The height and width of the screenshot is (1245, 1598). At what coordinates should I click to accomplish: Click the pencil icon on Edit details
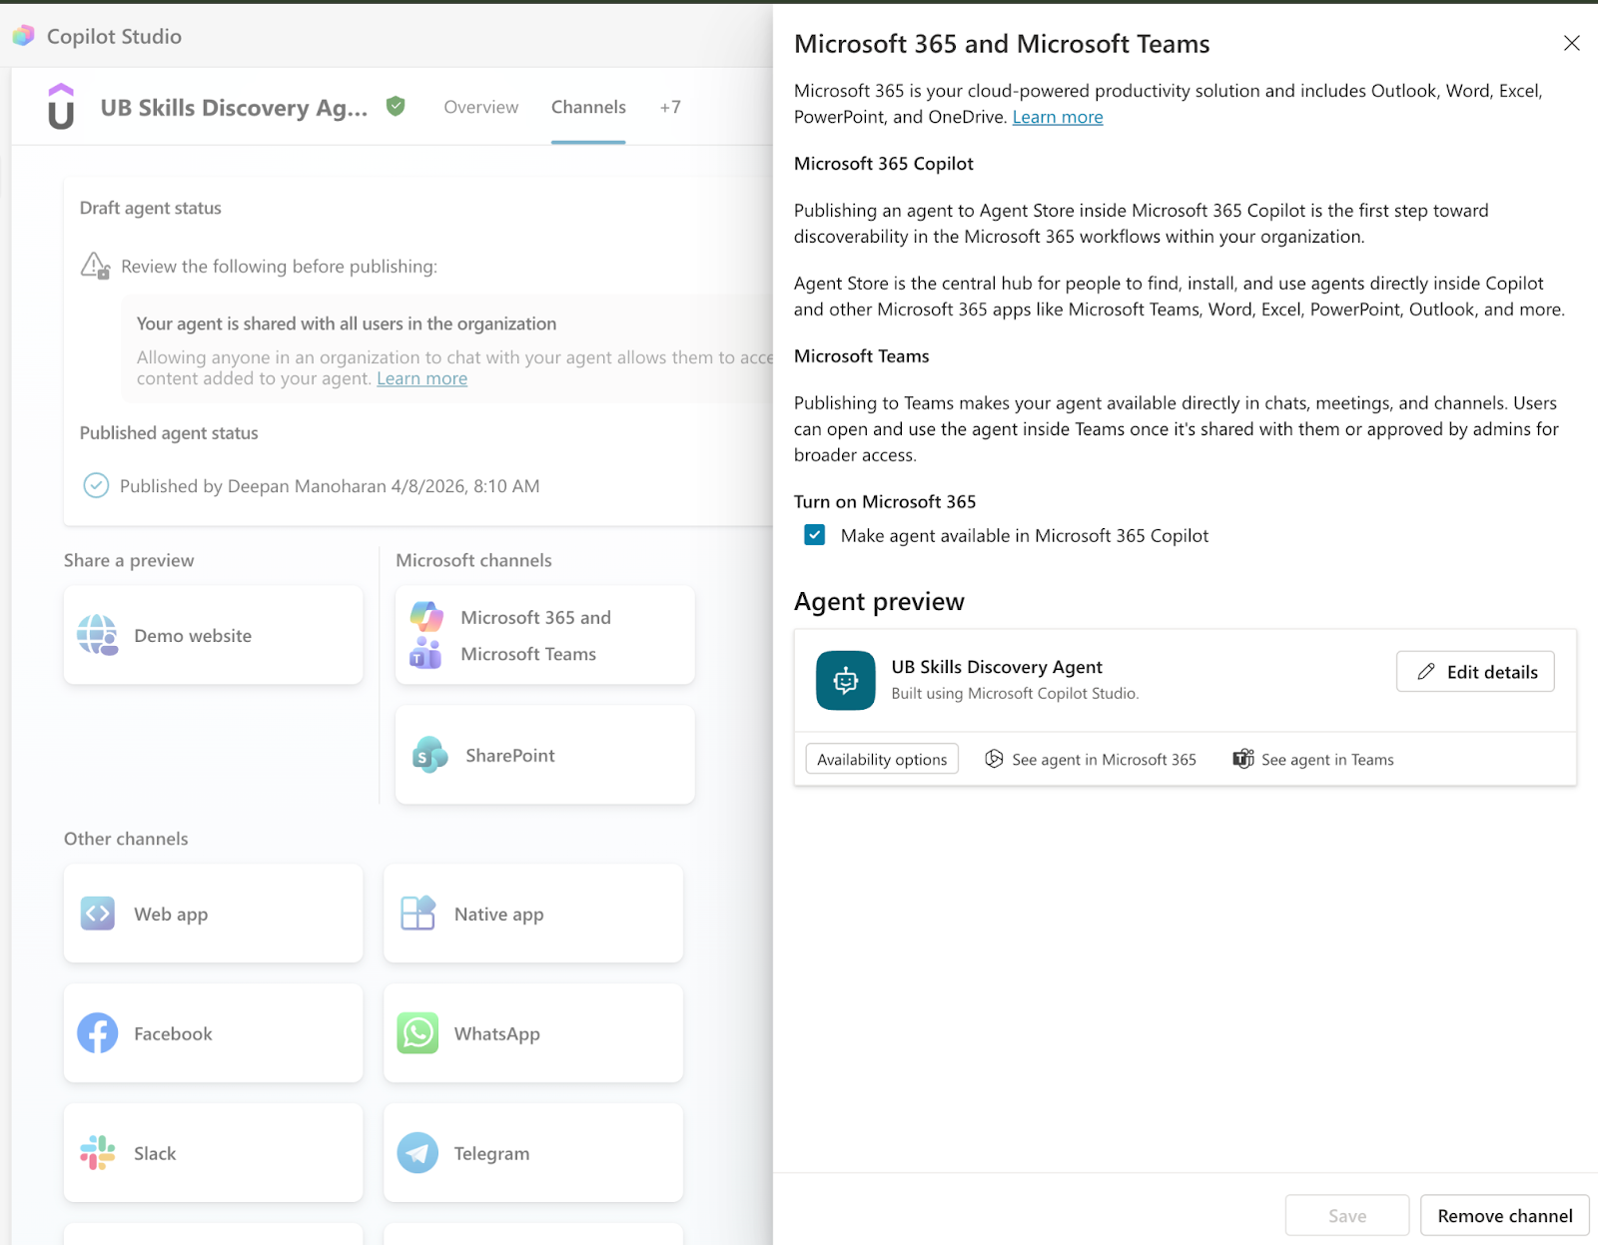(x=1426, y=672)
